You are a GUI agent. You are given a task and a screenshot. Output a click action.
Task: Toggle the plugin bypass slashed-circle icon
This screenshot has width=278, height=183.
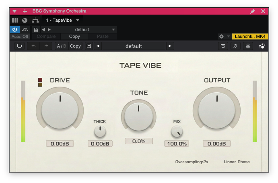(x=235, y=46)
